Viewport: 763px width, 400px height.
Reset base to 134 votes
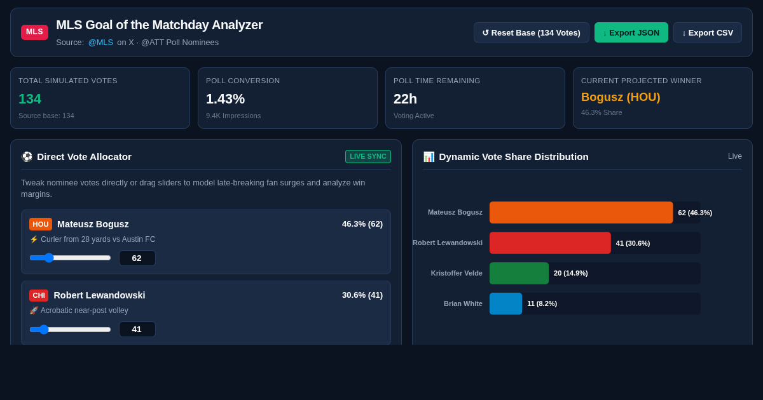pos(532,32)
